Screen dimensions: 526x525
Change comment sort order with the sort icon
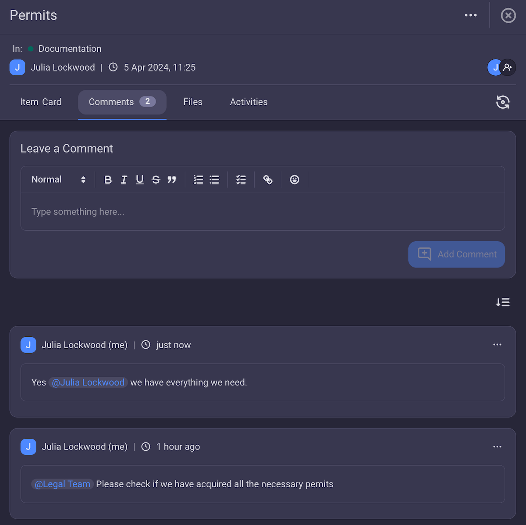click(503, 302)
